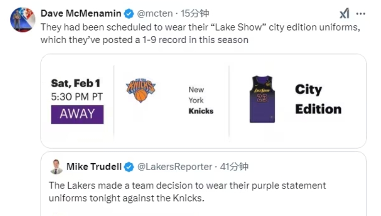Click the "New York Knicks" team name
This screenshot has width=381, height=216.
click(x=201, y=100)
